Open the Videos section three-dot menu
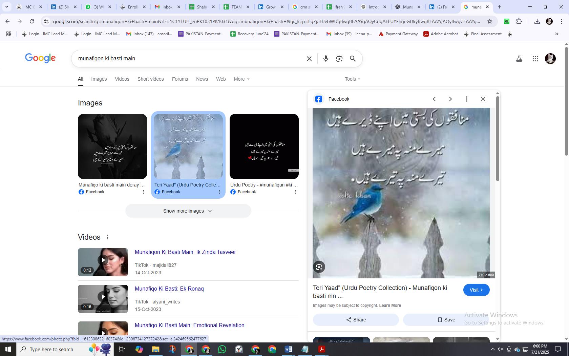The image size is (569, 356). pyautogui.click(x=108, y=237)
